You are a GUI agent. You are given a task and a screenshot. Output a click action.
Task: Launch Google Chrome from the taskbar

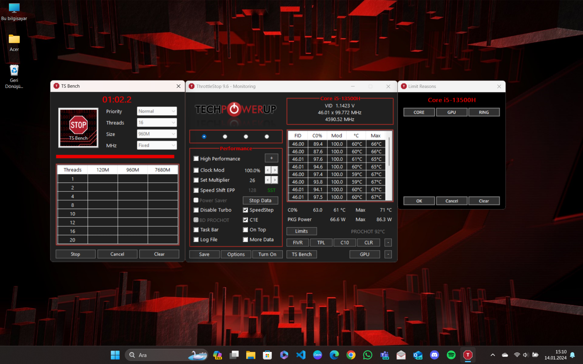351,355
